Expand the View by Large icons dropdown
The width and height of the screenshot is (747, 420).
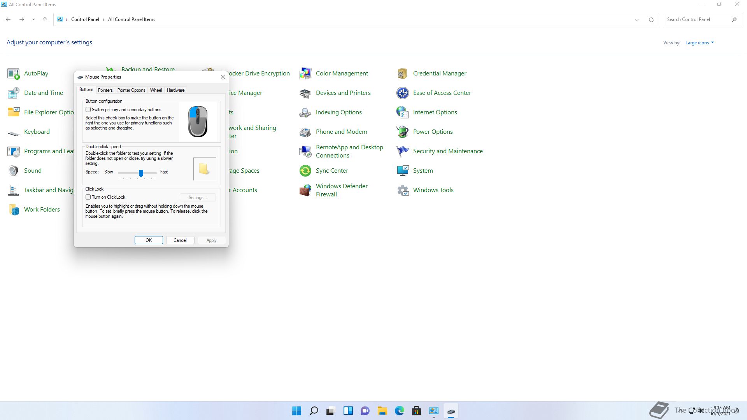coord(700,43)
